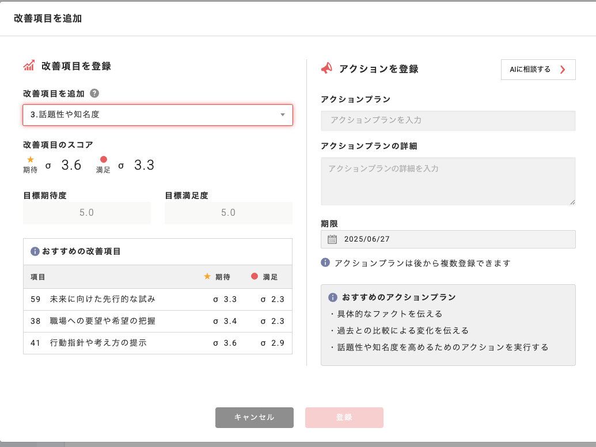596x447 pixels.
Task: Open the 3.話題性や知名度 dropdown
Action: tap(157, 115)
